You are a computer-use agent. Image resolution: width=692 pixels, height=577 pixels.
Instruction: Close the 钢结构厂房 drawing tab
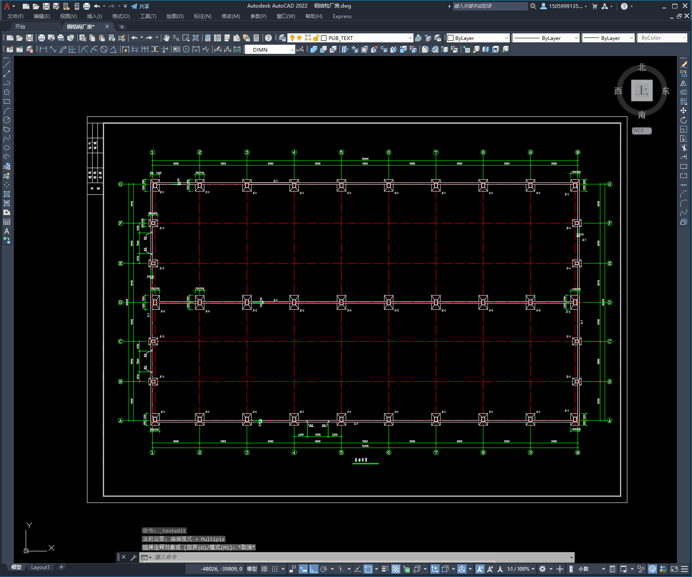pos(107,27)
